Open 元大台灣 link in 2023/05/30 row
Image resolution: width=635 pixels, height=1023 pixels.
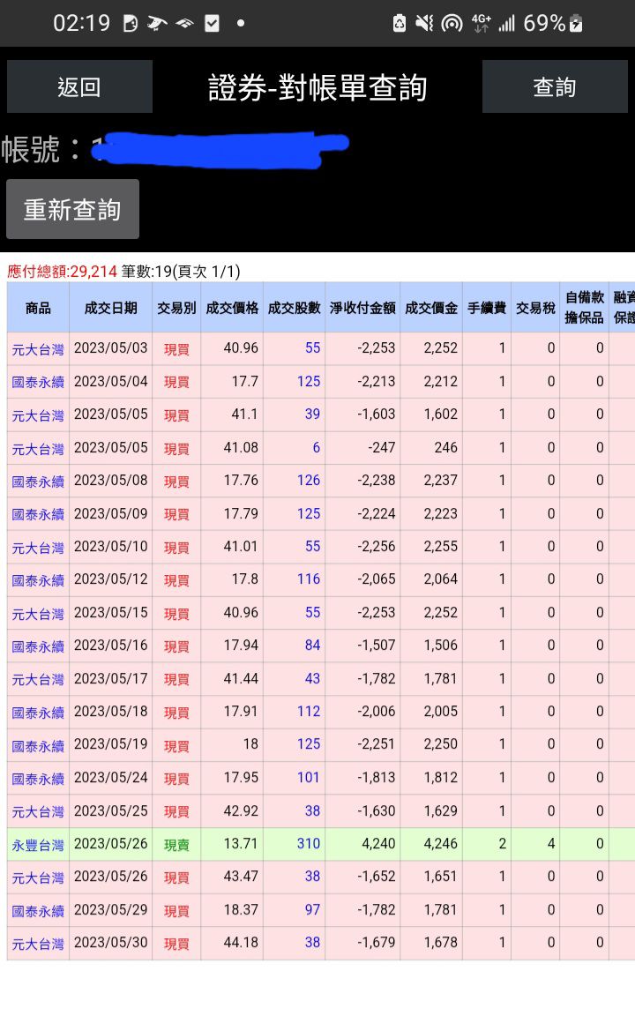point(38,944)
